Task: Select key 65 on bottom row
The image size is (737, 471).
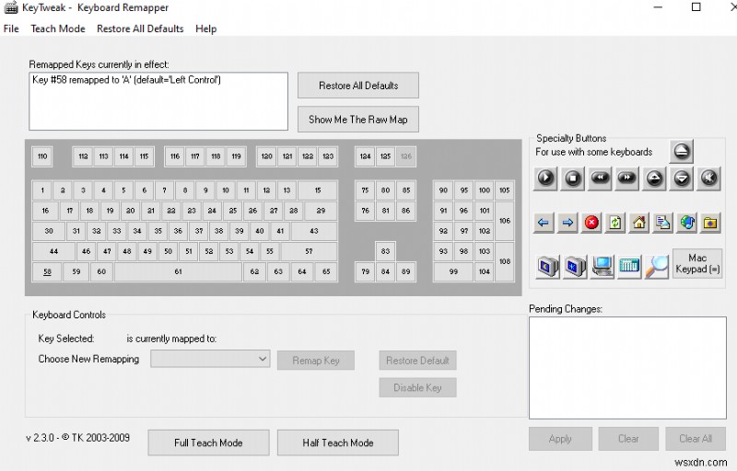Action: tap(326, 271)
